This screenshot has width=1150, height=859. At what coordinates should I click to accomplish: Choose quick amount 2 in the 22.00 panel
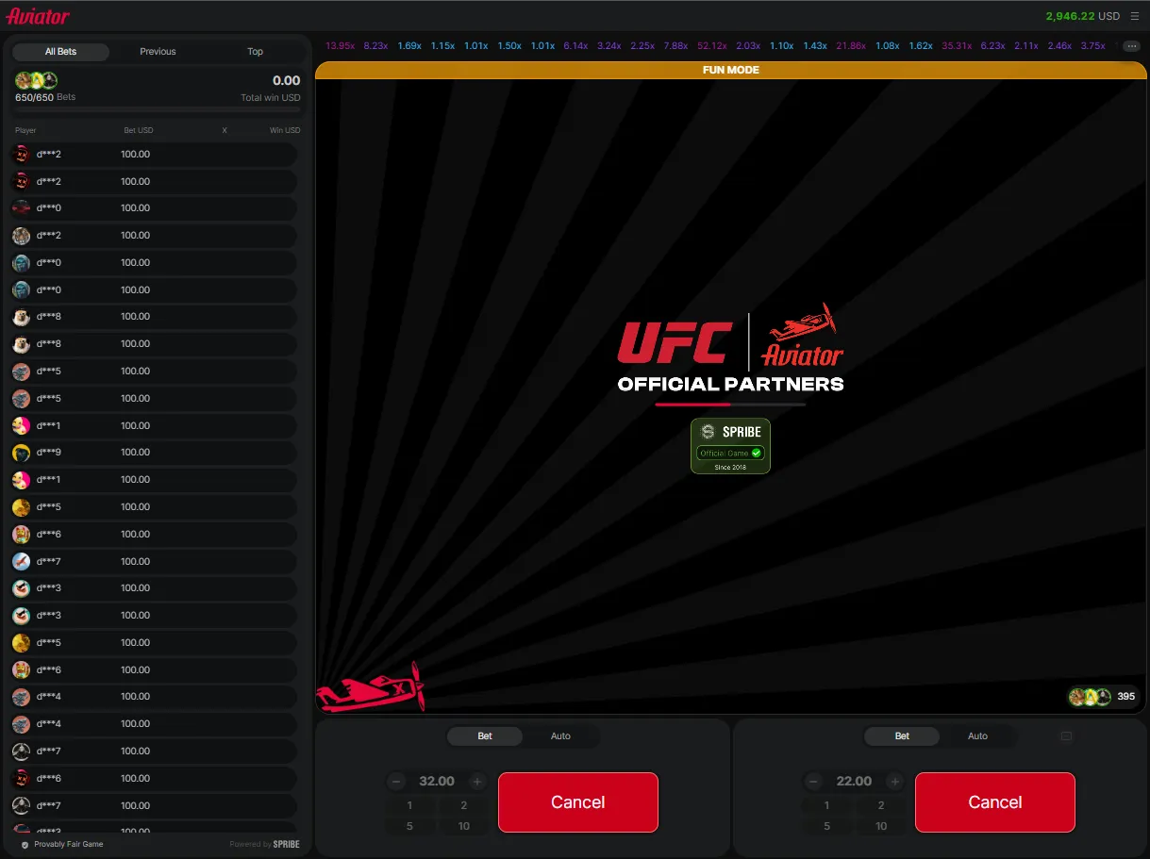(881, 806)
